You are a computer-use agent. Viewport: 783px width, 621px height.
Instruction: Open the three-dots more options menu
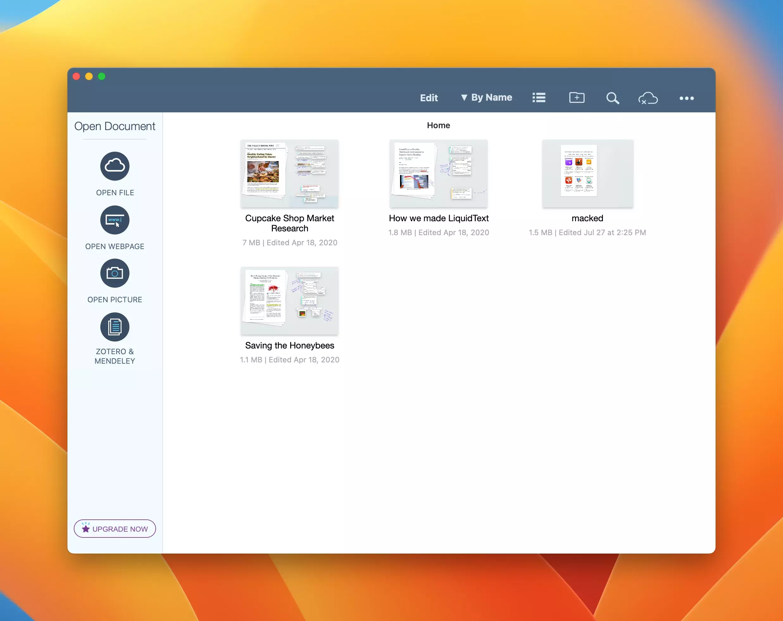686,98
